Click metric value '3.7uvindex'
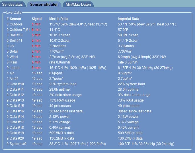Screen dimensions: 195x153 pos(58,46)
